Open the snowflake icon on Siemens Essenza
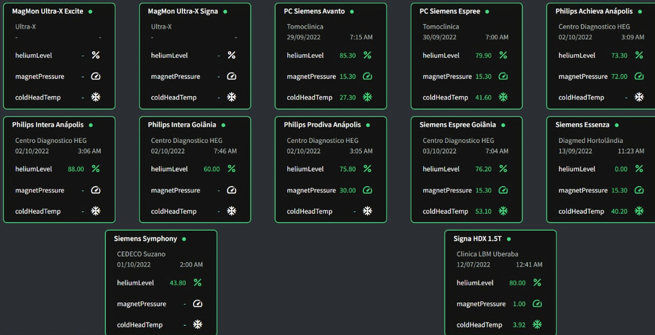The width and height of the screenshot is (655, 335). pos(639,211)
